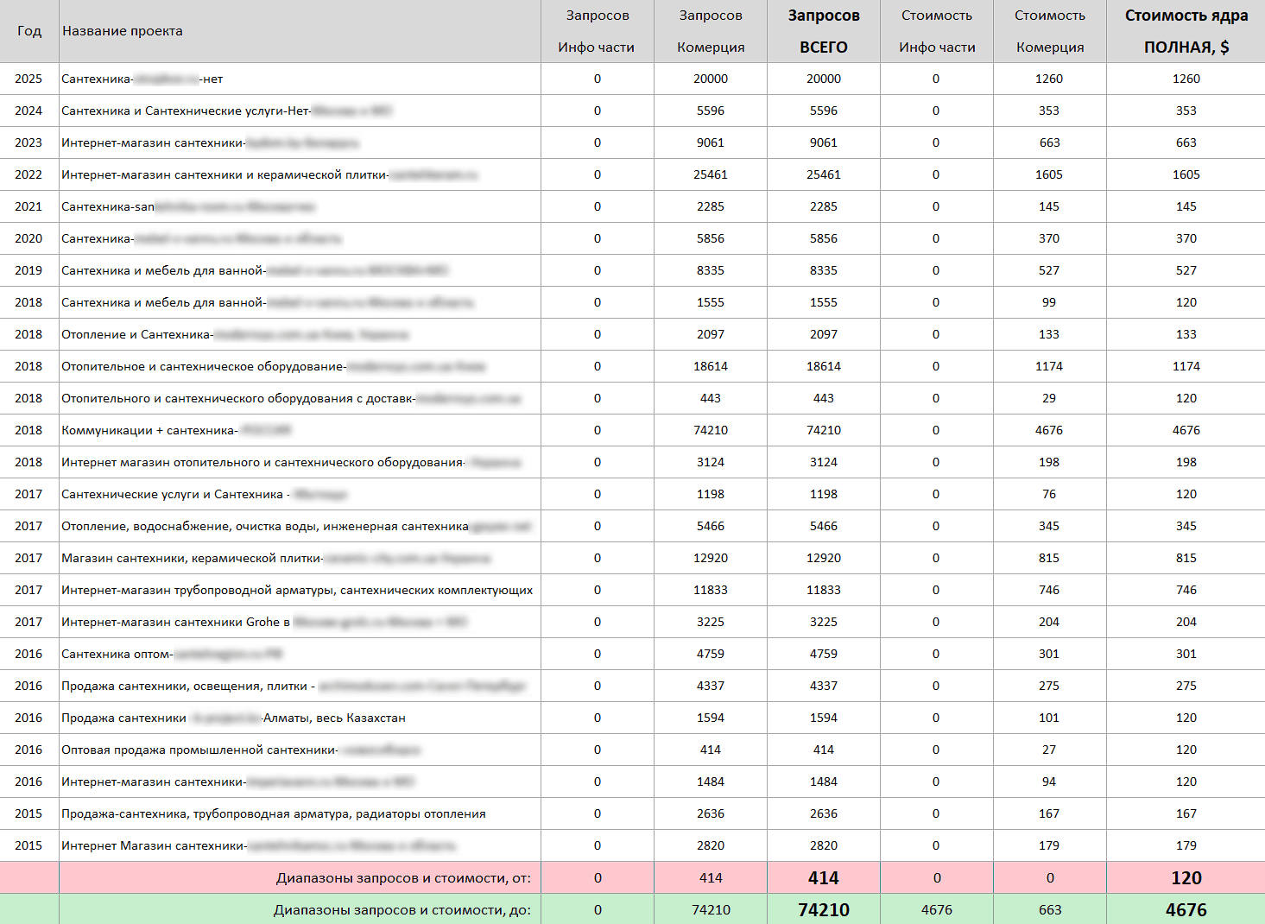The image size is (1265, 924).
Task: Click the "Год" column header
Action: pyautogui.click(x=29, y=31)
